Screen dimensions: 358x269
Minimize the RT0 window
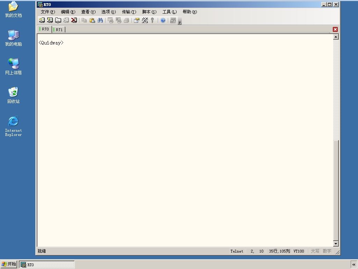[x=323, y=5]
